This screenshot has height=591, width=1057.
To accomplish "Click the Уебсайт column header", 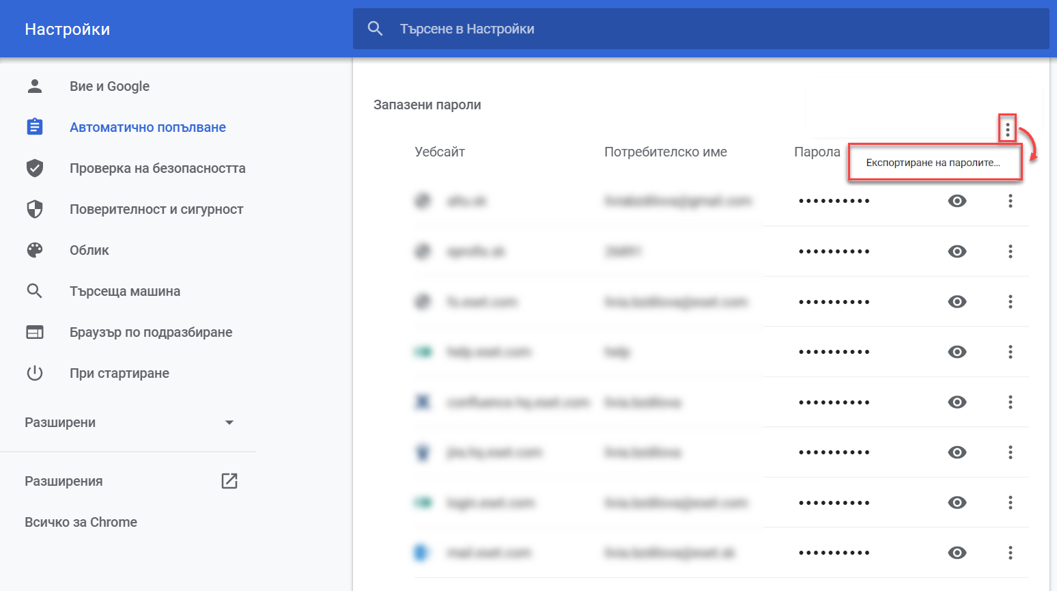I will click(440, 152).
